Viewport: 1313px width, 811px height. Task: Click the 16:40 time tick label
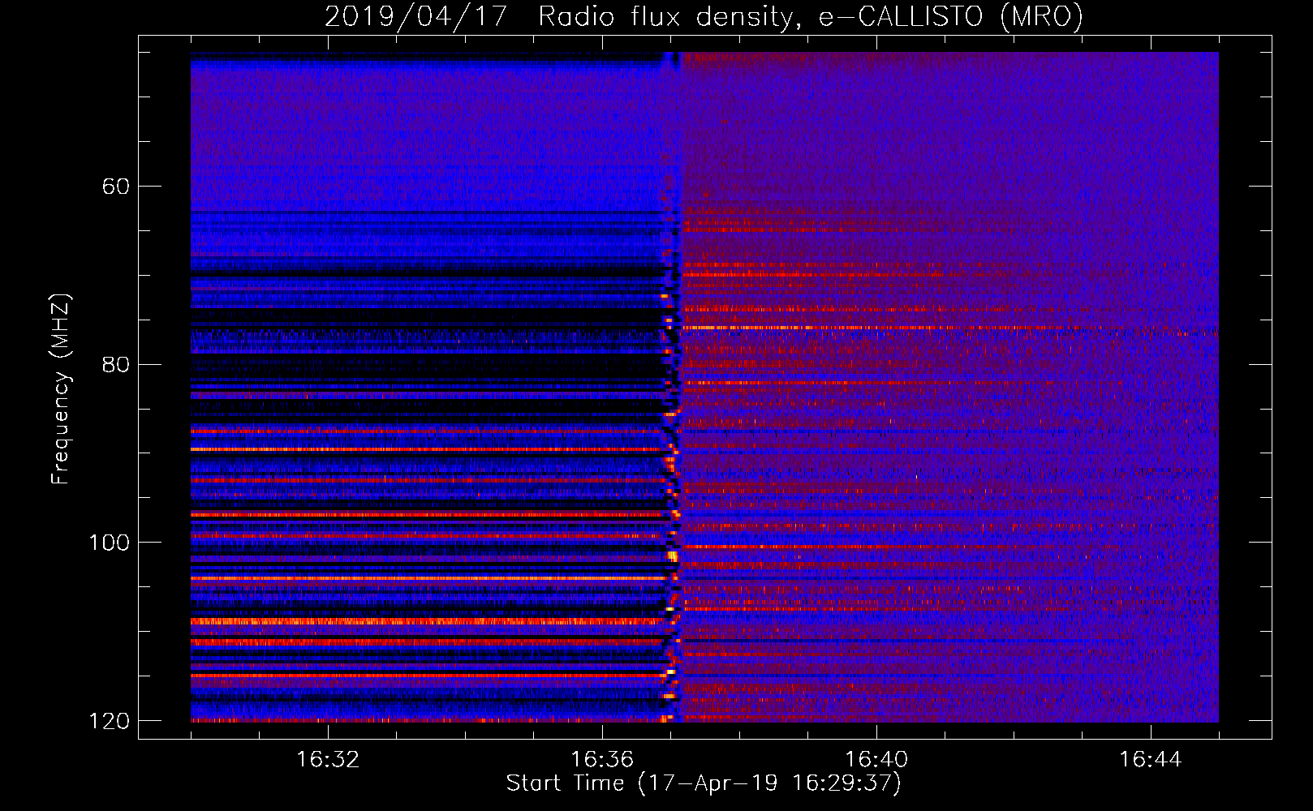pyautogui.click(x=876, y=759)
